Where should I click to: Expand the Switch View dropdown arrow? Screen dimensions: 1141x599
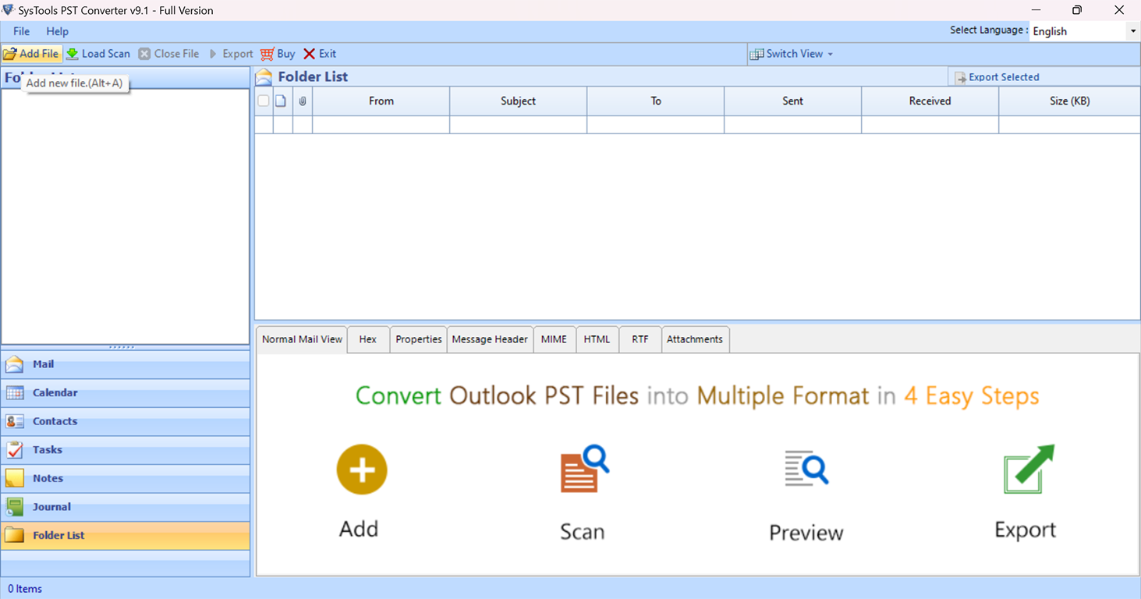pos(830,54)
